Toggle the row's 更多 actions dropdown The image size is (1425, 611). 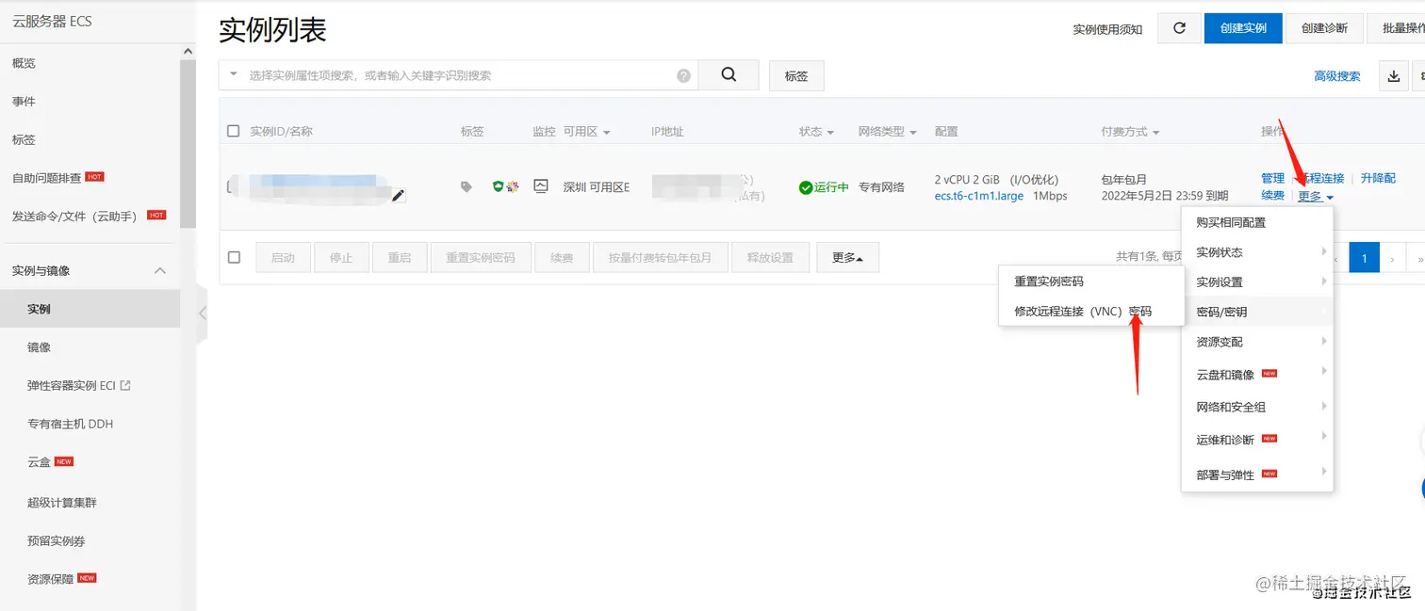1316,197
